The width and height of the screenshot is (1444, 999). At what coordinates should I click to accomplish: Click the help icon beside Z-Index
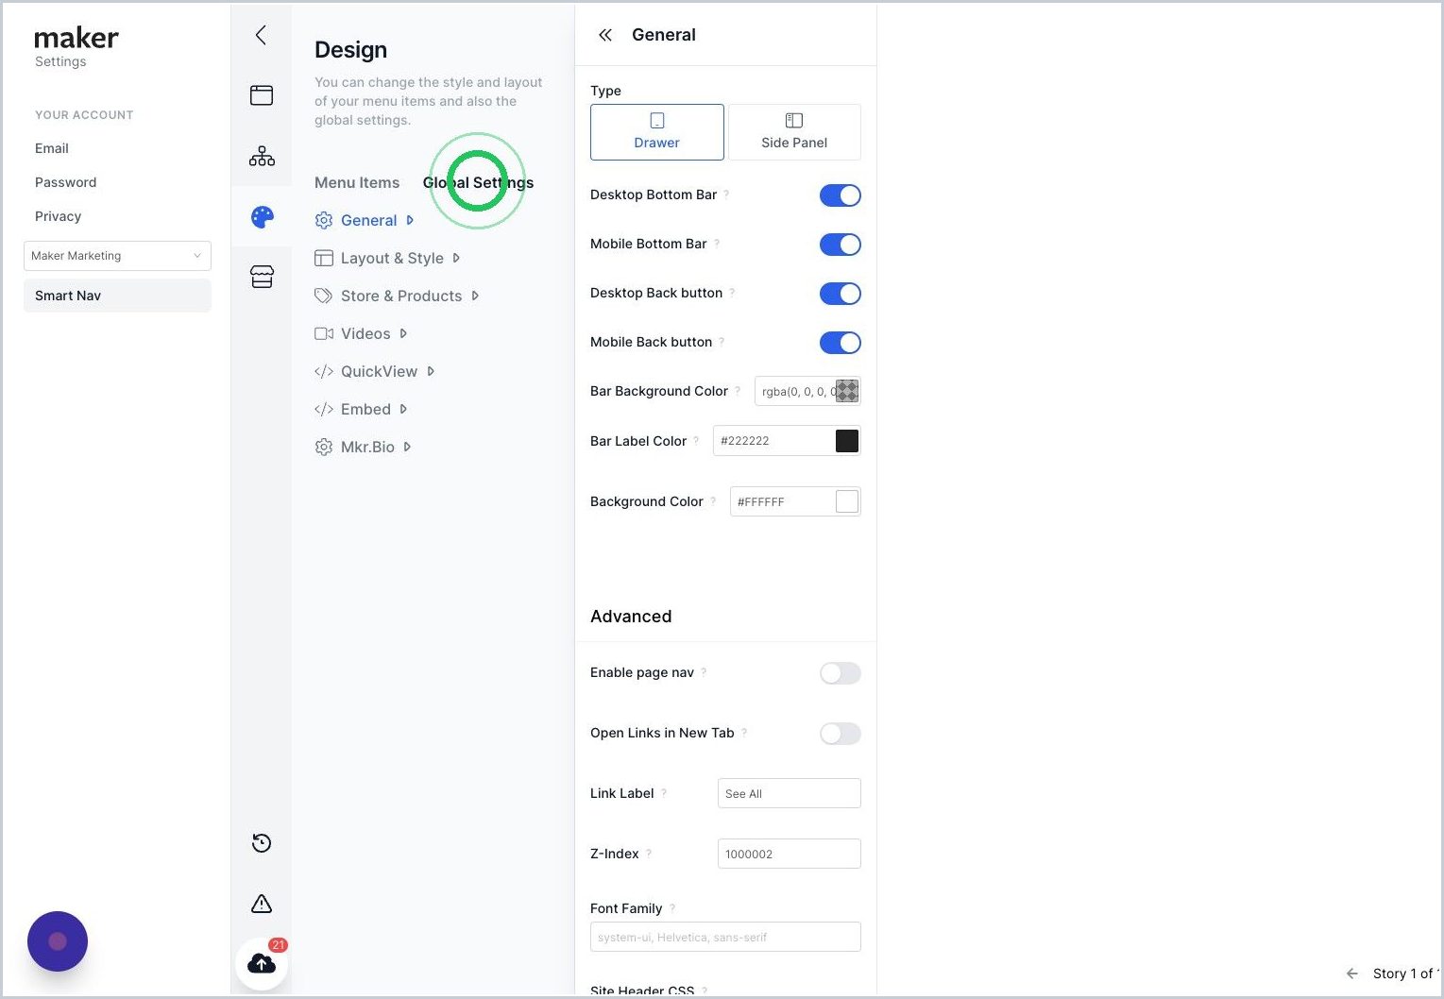[x=649, y=854]
